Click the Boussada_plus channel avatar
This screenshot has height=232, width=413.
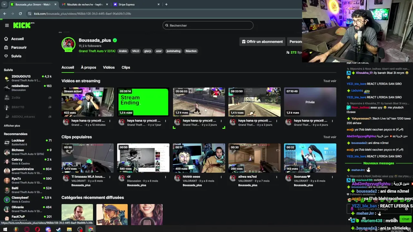(68, 44)
